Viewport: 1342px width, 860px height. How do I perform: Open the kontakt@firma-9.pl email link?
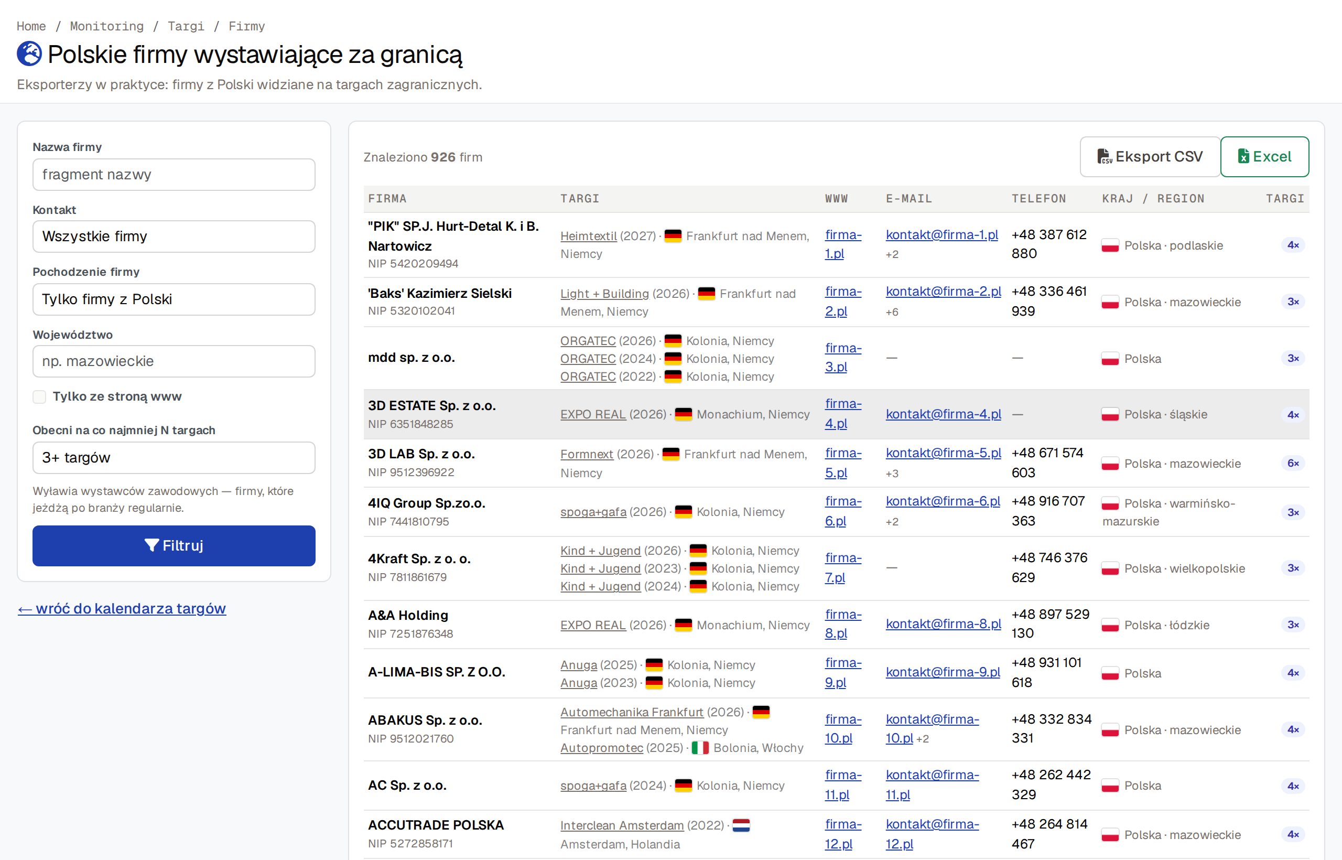tap(943, 672)
